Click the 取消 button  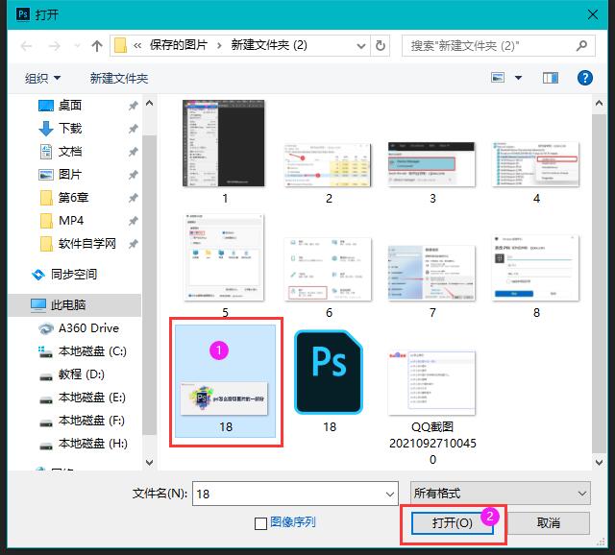548,523
